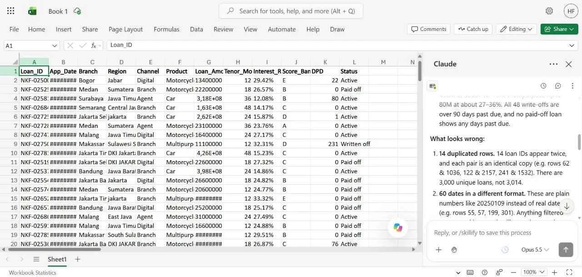The image size is (582, 277).
Task: Select the Sheet1 tab
Action: (57, 259)
